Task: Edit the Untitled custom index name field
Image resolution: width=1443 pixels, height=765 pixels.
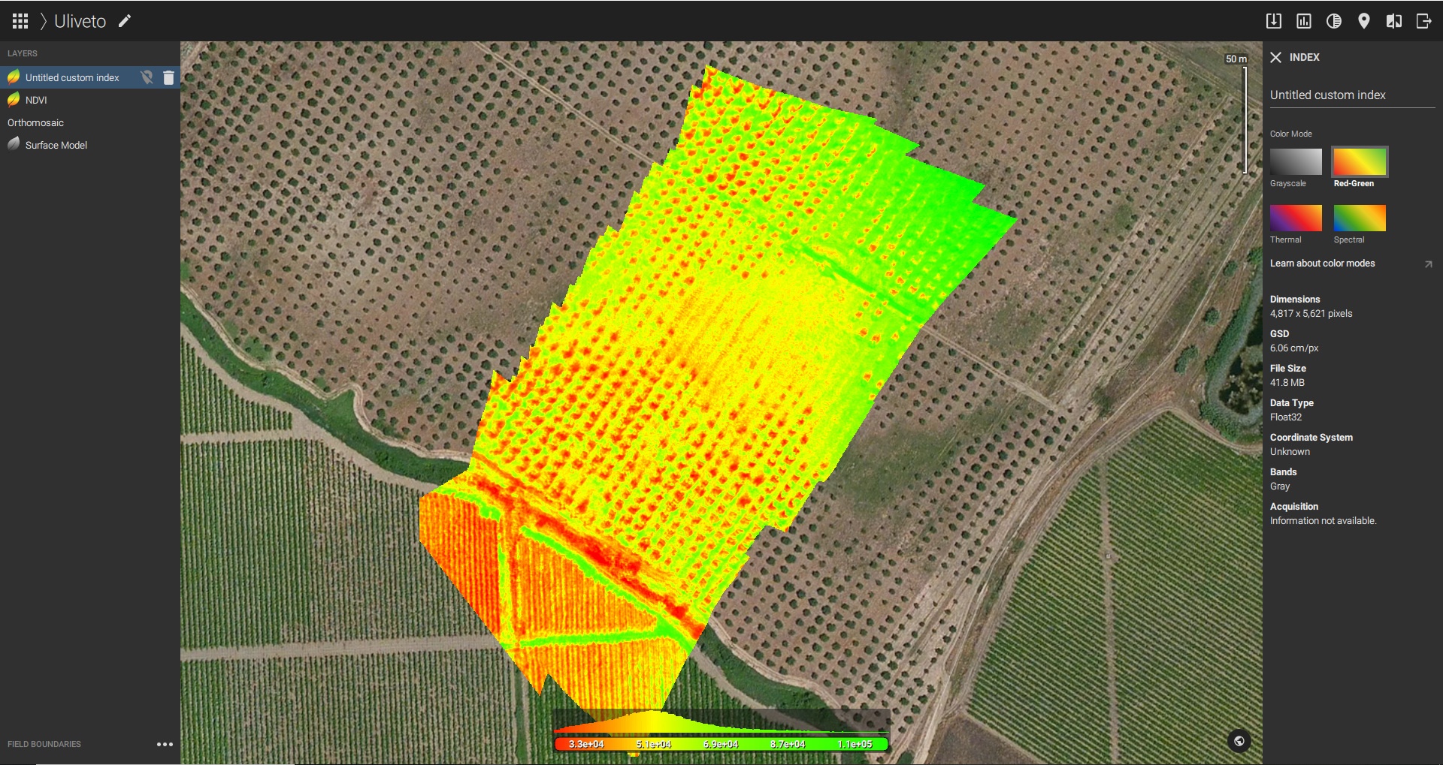Action: [1352, 95]
